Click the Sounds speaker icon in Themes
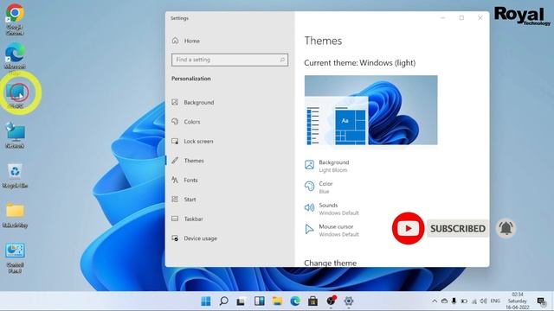This screenshot has height=311, width=554. [x=309, y=207]
